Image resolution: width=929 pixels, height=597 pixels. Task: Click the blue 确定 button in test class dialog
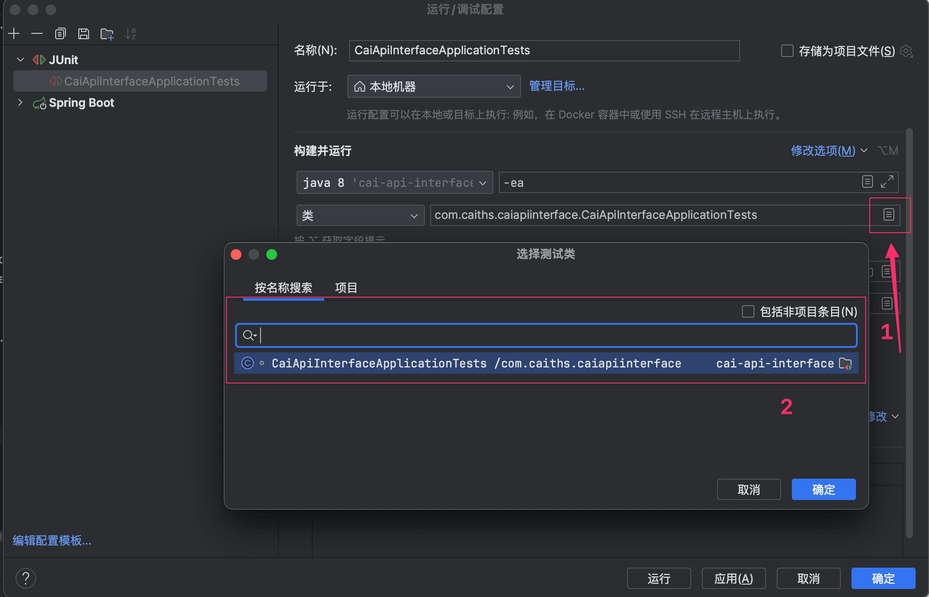coord(823,489)
